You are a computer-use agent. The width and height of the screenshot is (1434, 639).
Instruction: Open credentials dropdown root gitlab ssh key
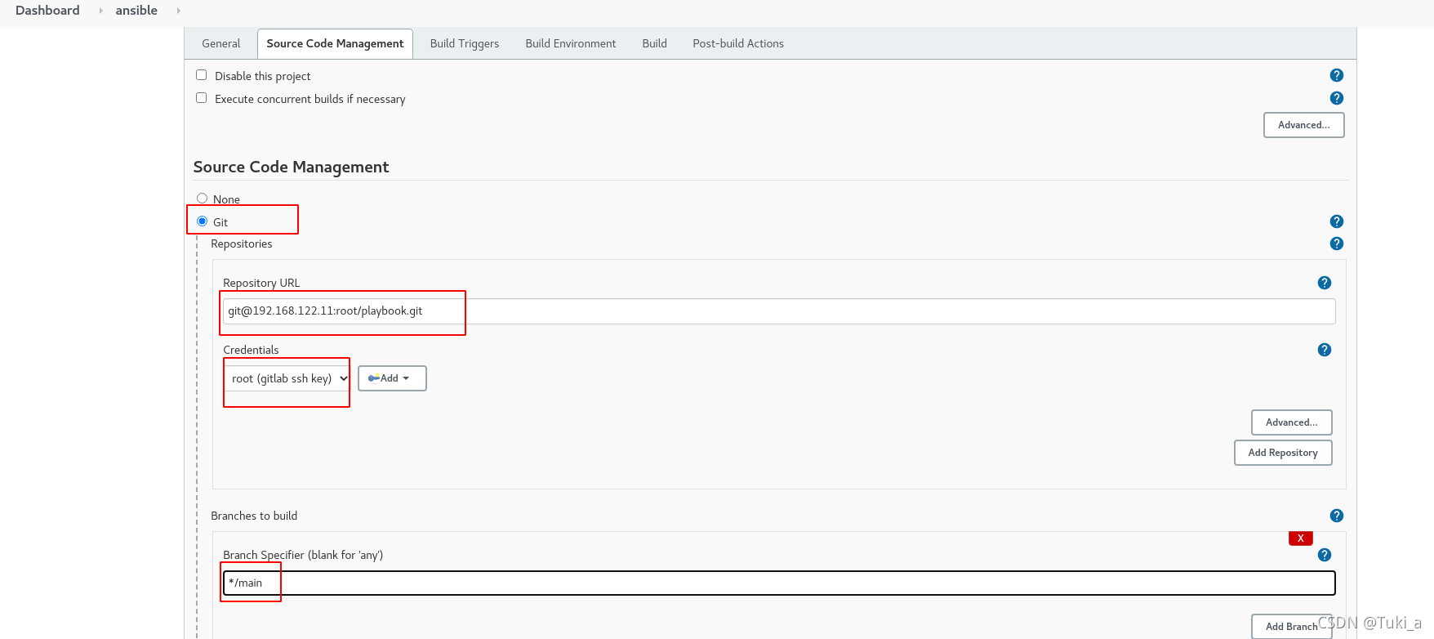point(288,378)
